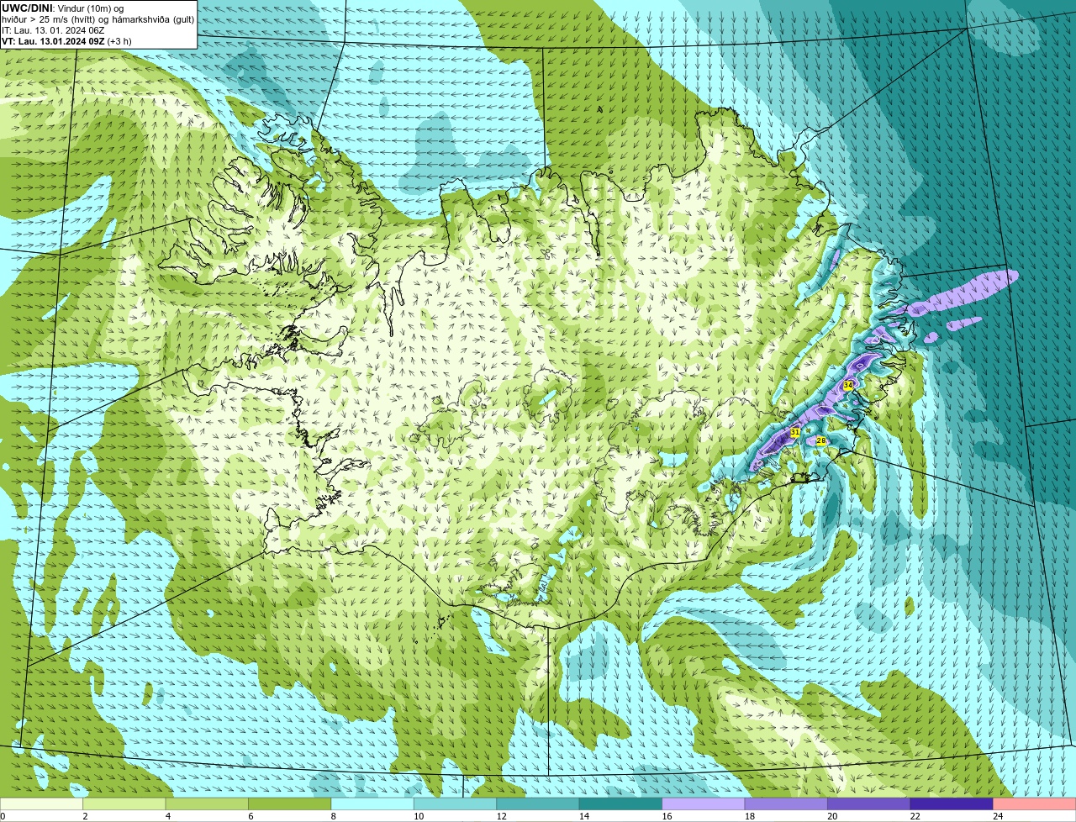The image size is (1076, 822).
Task: Click the pink swatch above 24 m/s
Action: click(x=1035, y=804)
